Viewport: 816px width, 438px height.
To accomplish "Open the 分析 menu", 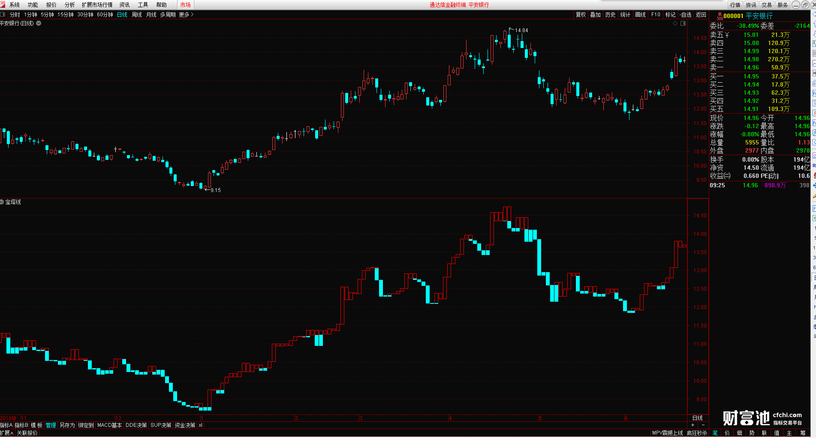I will click(x=69, y=5).
